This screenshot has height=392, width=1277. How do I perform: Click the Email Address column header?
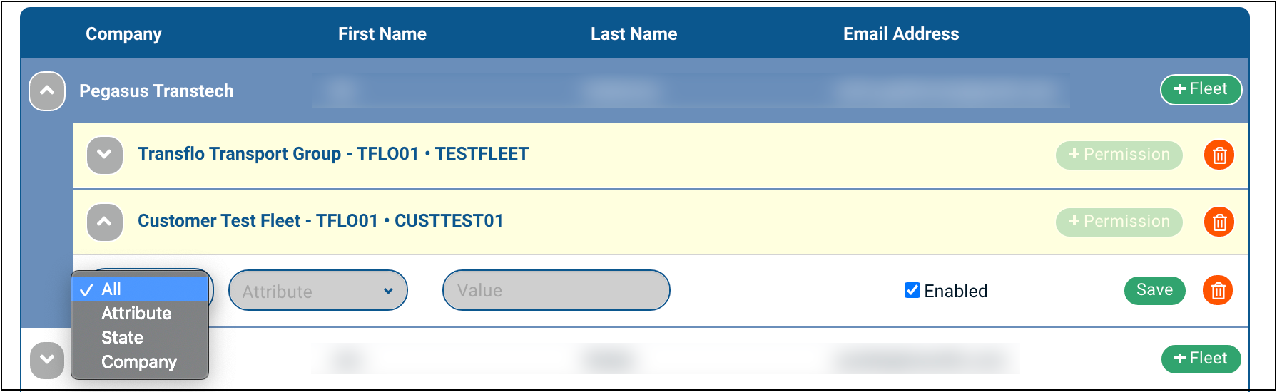click(x=900, y=34)
